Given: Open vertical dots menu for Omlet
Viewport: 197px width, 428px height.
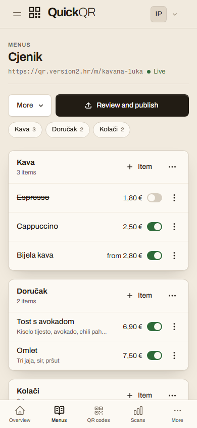Looking at the screenshot, I should (x=174, y=355).
